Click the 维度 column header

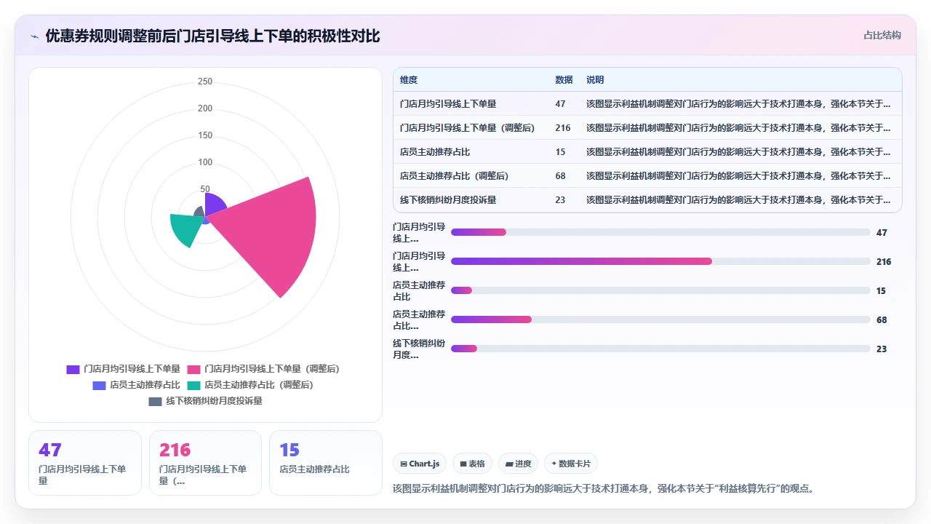[409, 80]
